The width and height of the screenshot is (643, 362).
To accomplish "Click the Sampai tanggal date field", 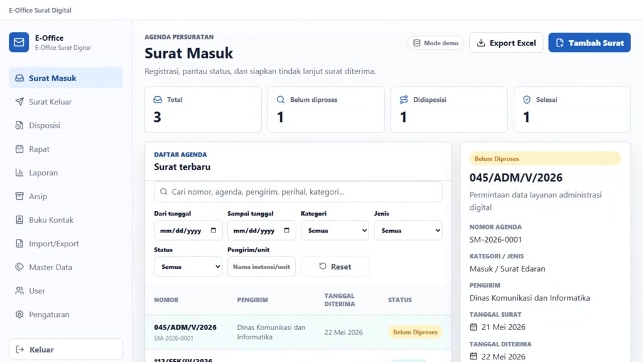I will tap(261, 230).
